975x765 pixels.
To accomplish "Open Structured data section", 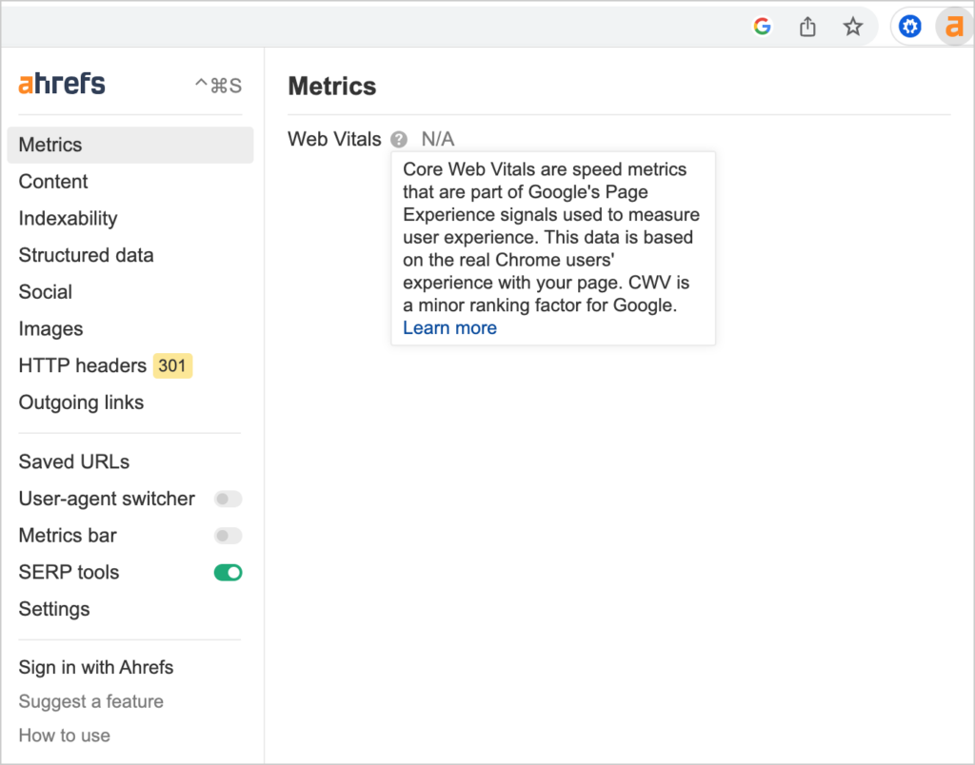I will point(86,255).
